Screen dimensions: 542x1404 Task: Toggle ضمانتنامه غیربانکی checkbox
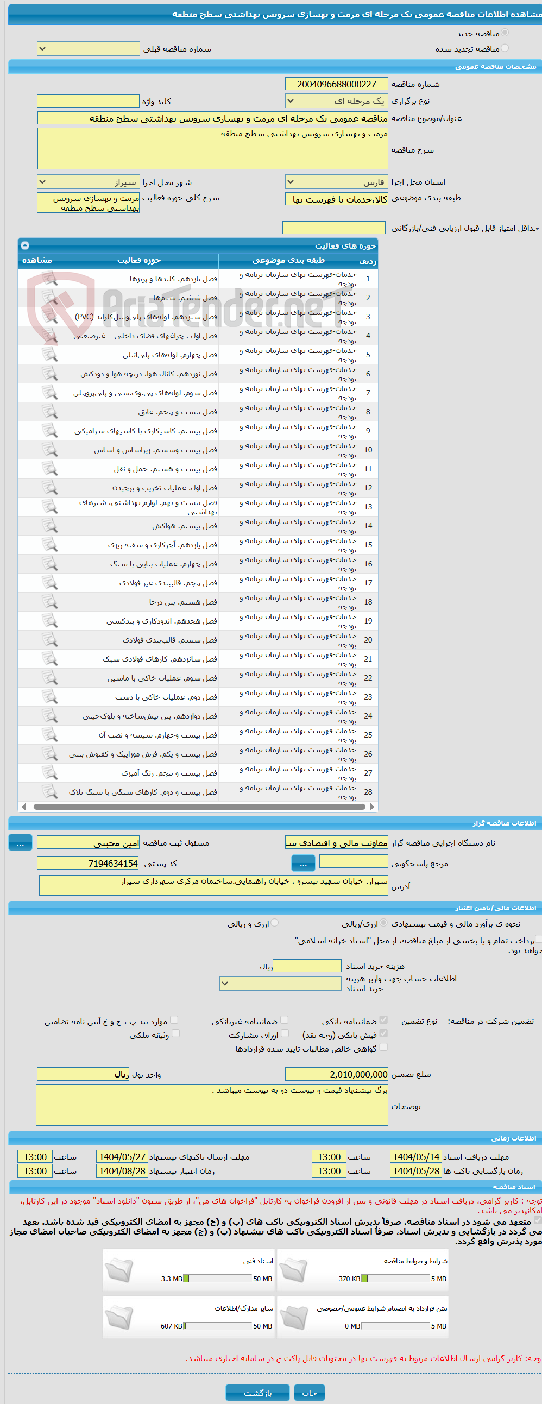[285, 1021]
